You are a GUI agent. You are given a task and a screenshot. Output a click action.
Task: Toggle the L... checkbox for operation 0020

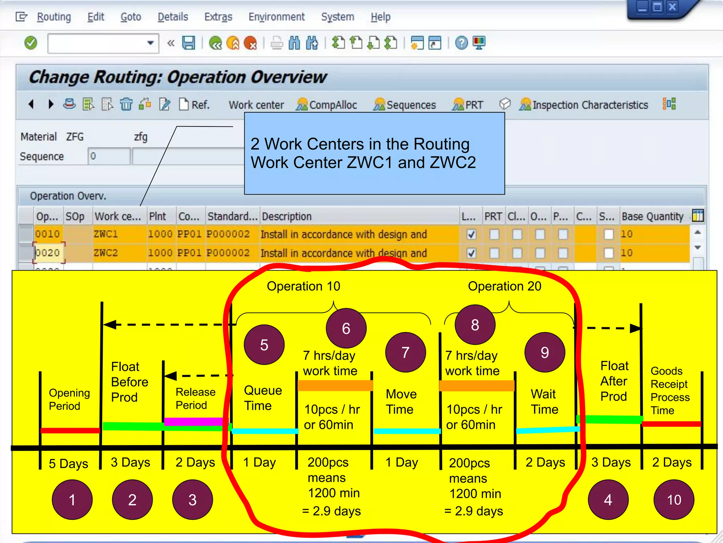tap(471, 253)
